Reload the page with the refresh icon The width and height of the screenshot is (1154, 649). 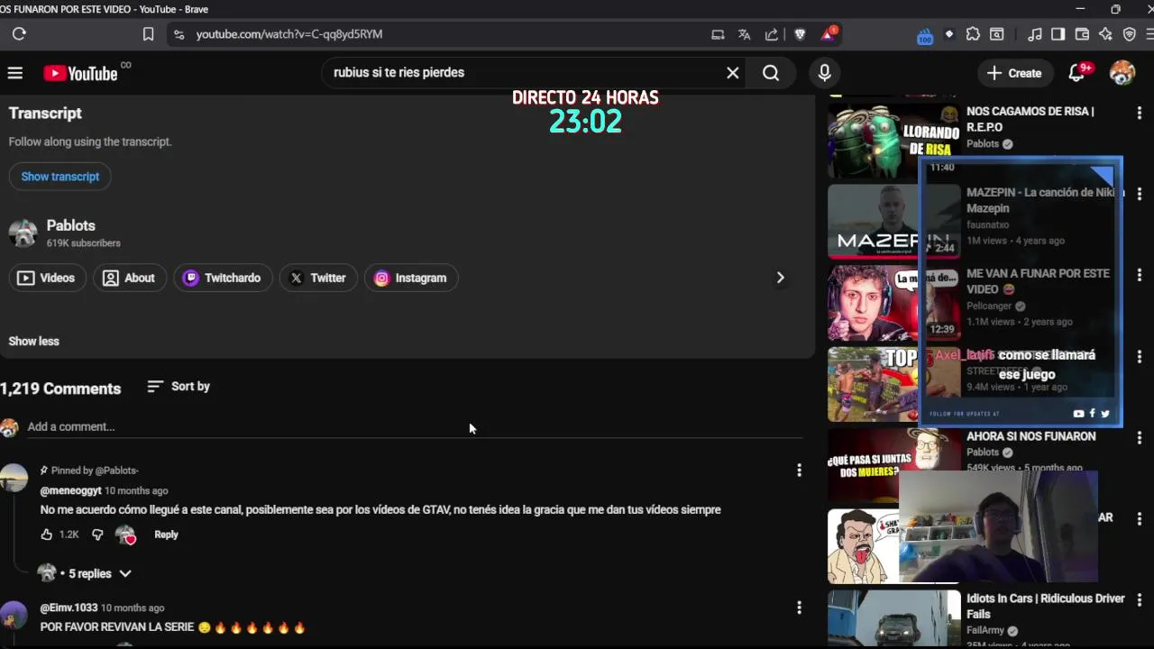pyautogui.click(x=19, y=34)
